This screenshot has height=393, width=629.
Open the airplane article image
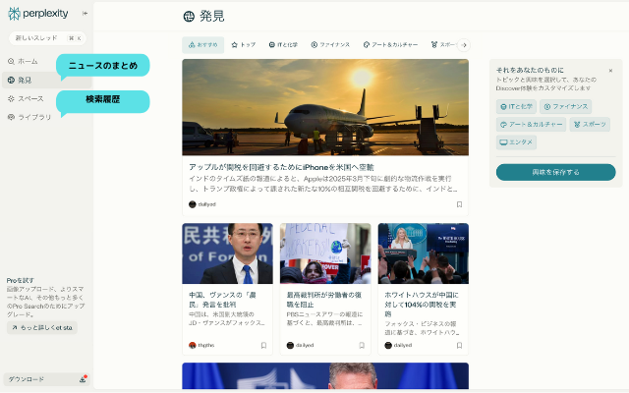(x=325, y=107)
